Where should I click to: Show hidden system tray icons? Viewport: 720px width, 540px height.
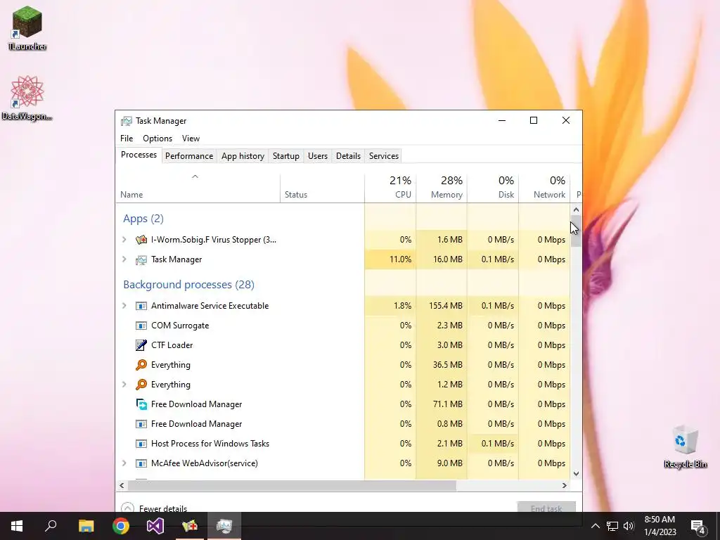pyautogui.click(x=595, y=526)
